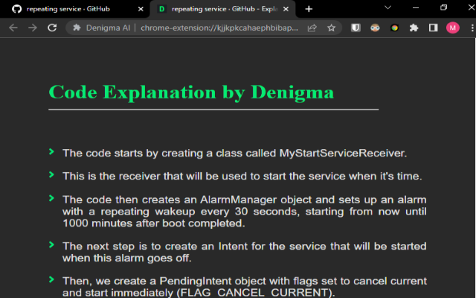
Task: Restore down the browser window
Action: tap(443, 7)
